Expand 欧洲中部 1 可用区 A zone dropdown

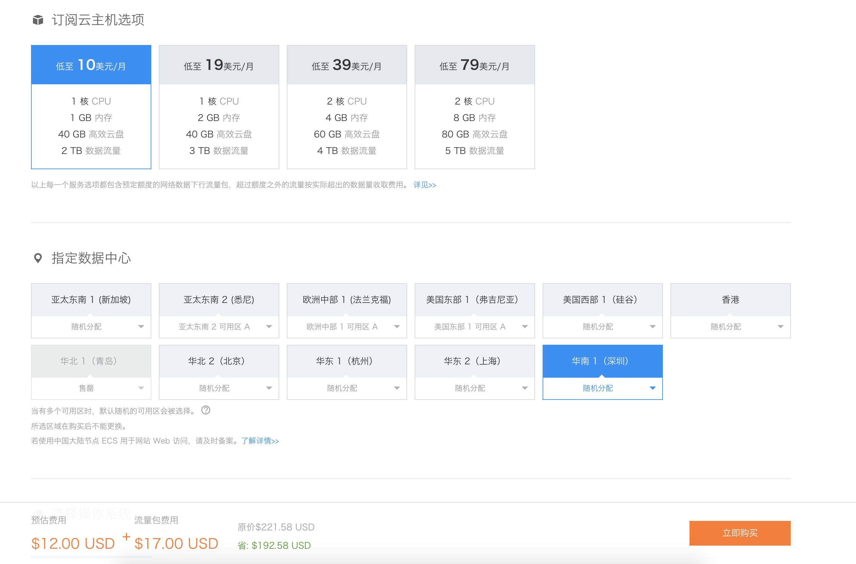pos(347,327)
